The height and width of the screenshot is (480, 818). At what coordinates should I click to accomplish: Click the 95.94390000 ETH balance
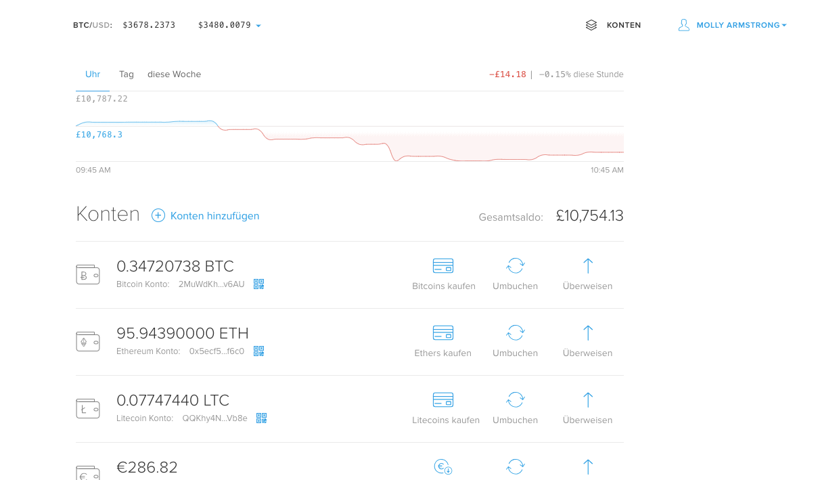(183, 333)
